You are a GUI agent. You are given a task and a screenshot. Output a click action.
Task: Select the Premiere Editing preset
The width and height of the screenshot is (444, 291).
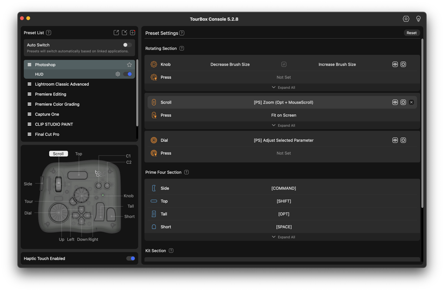coord(79,94)
